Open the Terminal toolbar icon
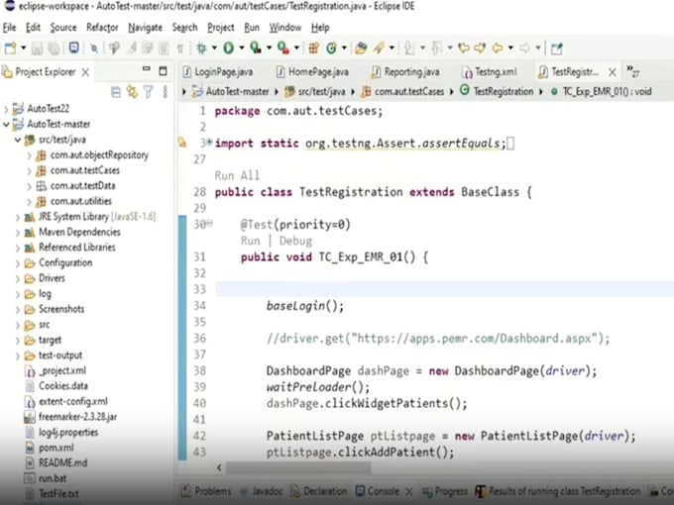 click(74, 48)
